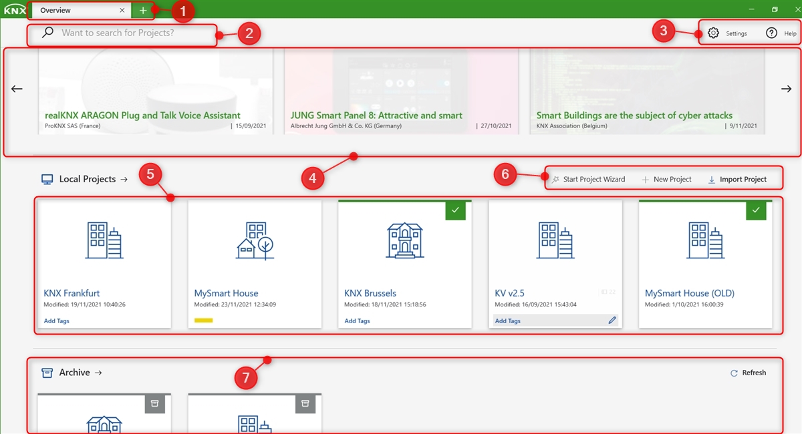Select KV v2.5 project title
Viewport: 802px width, 434px height.
point(509,293)
